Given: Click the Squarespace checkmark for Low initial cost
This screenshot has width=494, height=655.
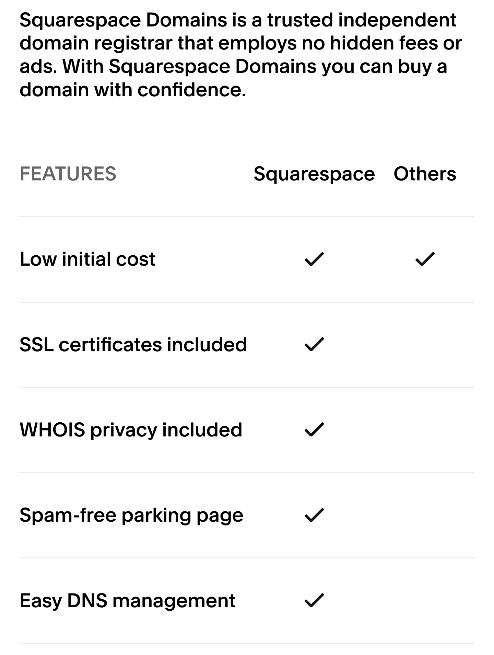Looking at the screenshot, I should (x=314, y=259).
